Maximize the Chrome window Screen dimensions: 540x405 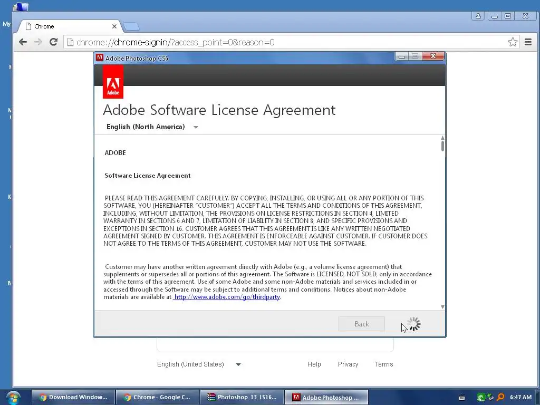508,16
